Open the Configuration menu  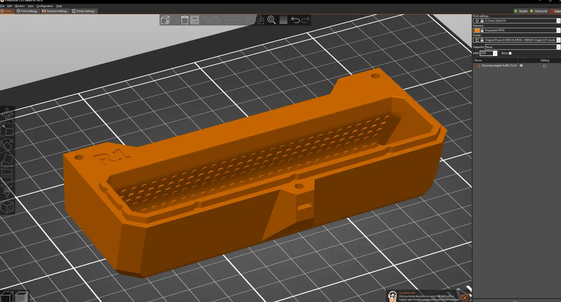click(x=45, y=6)
